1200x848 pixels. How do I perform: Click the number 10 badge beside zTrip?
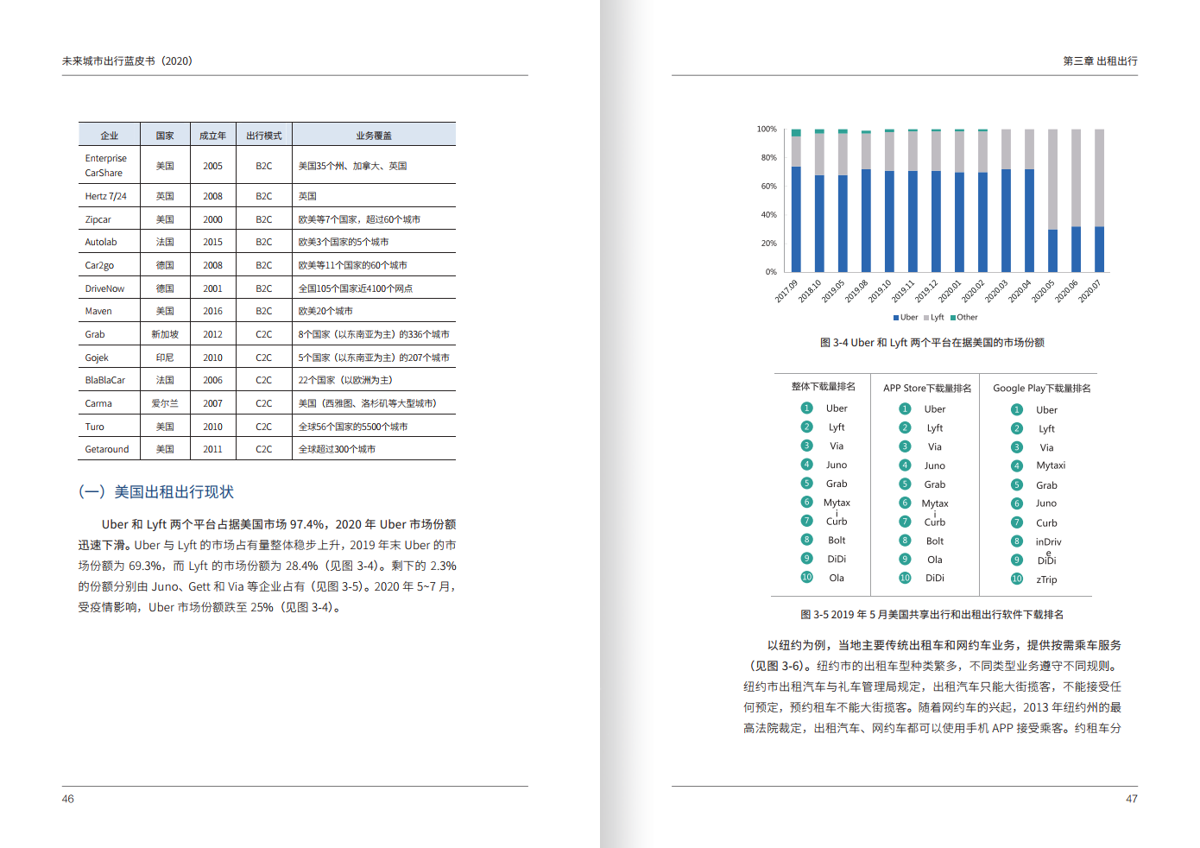click(1017, 579)
